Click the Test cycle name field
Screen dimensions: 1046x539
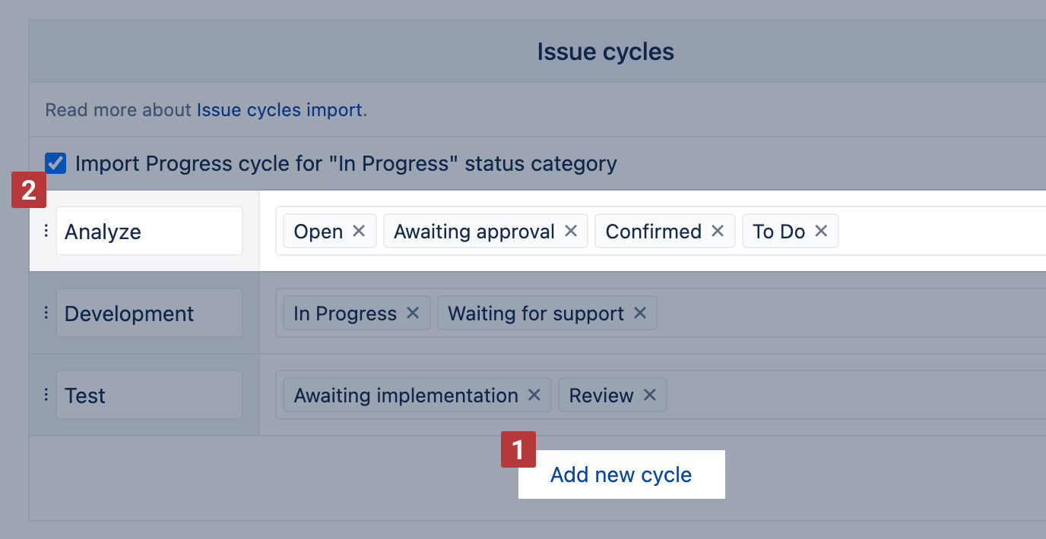click(148, 395)
